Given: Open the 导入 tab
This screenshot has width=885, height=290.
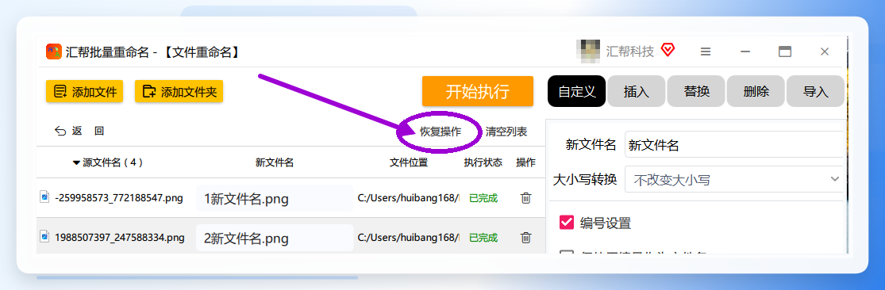Looking at the screenshot, I should (x=816, y=91).
